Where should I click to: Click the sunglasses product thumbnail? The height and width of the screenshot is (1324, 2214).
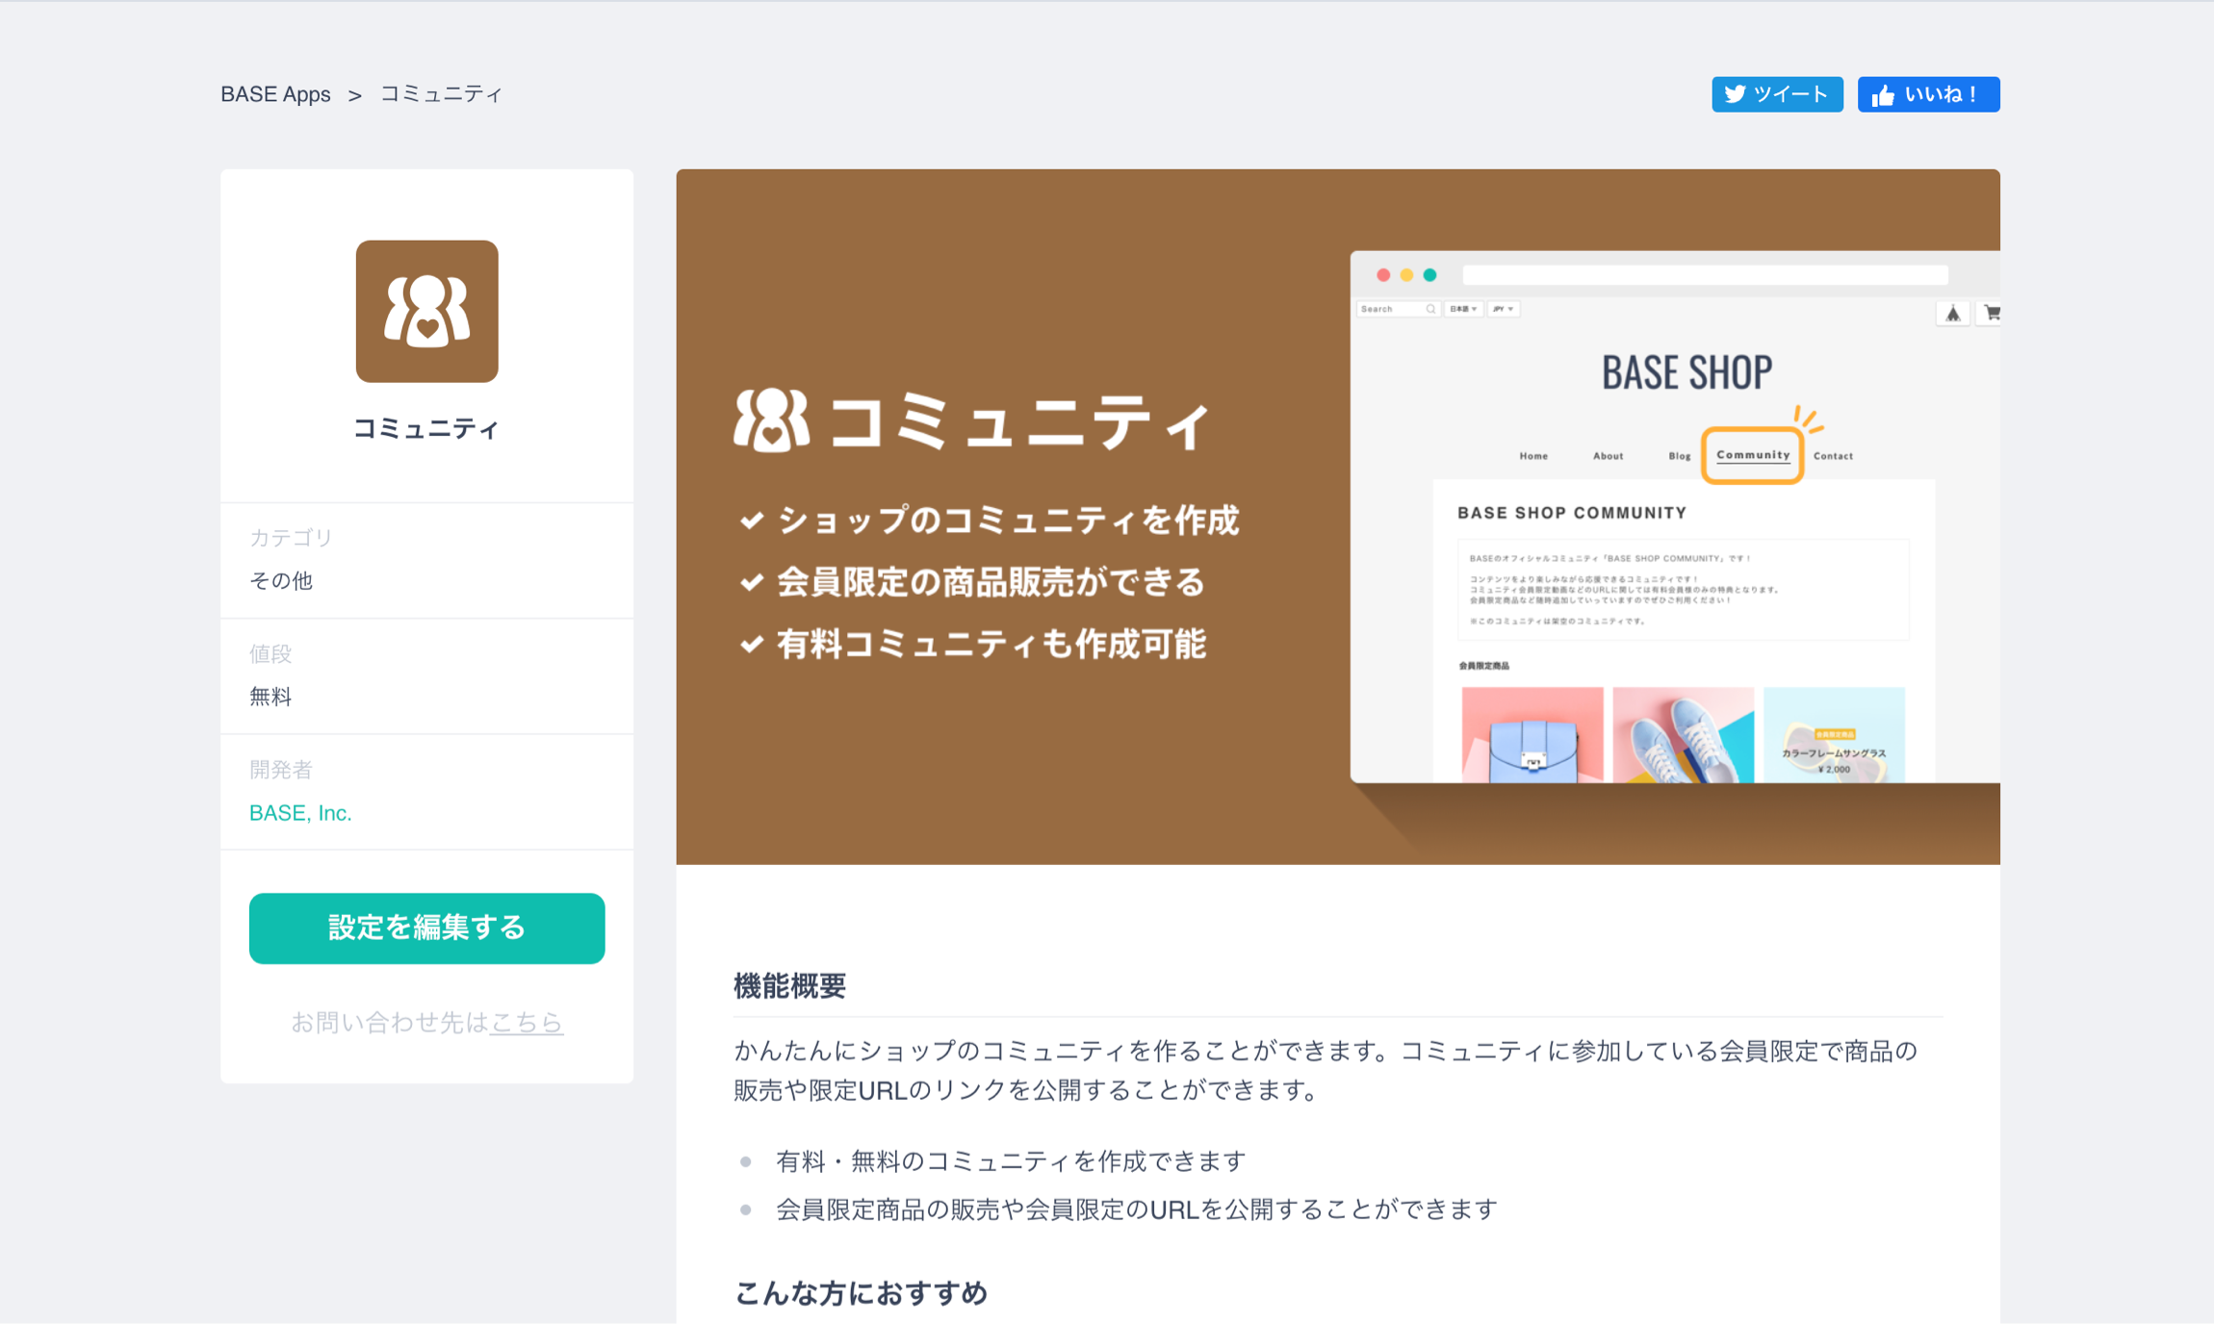[1834, 734]
